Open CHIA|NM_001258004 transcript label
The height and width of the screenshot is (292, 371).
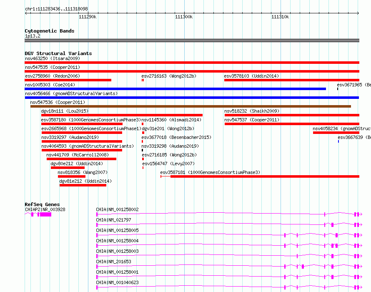[118, 241]
